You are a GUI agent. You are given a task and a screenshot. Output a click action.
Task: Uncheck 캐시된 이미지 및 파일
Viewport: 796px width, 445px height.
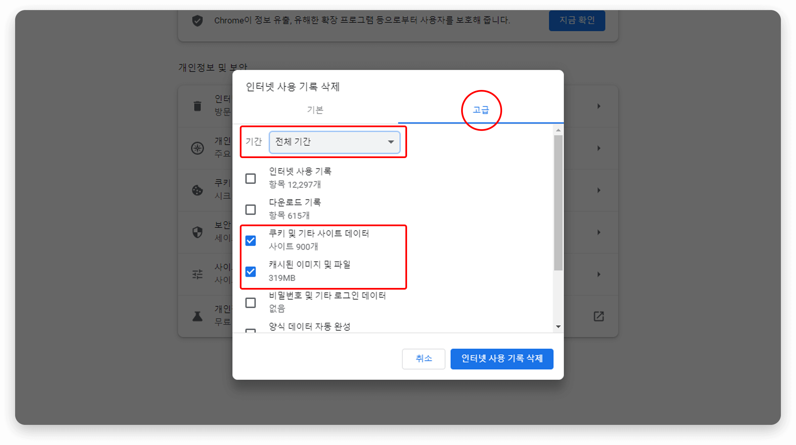(x=251, y=271)
